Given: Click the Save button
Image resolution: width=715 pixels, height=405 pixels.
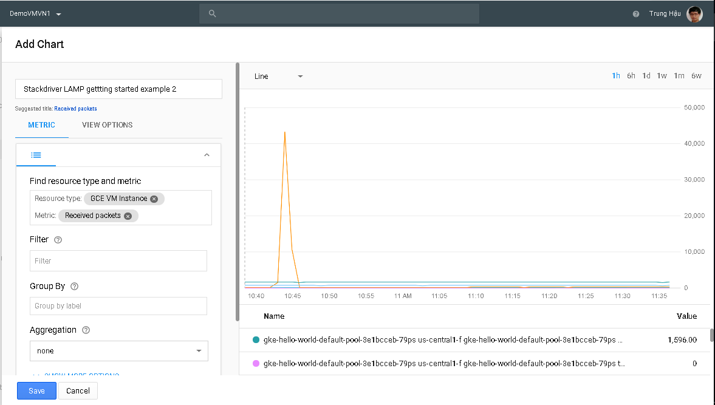Looking at the screenshot, I should coord(36,391).
